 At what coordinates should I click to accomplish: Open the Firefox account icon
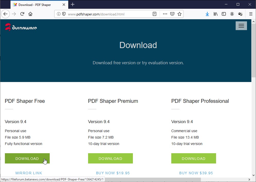tap(232, 14)
